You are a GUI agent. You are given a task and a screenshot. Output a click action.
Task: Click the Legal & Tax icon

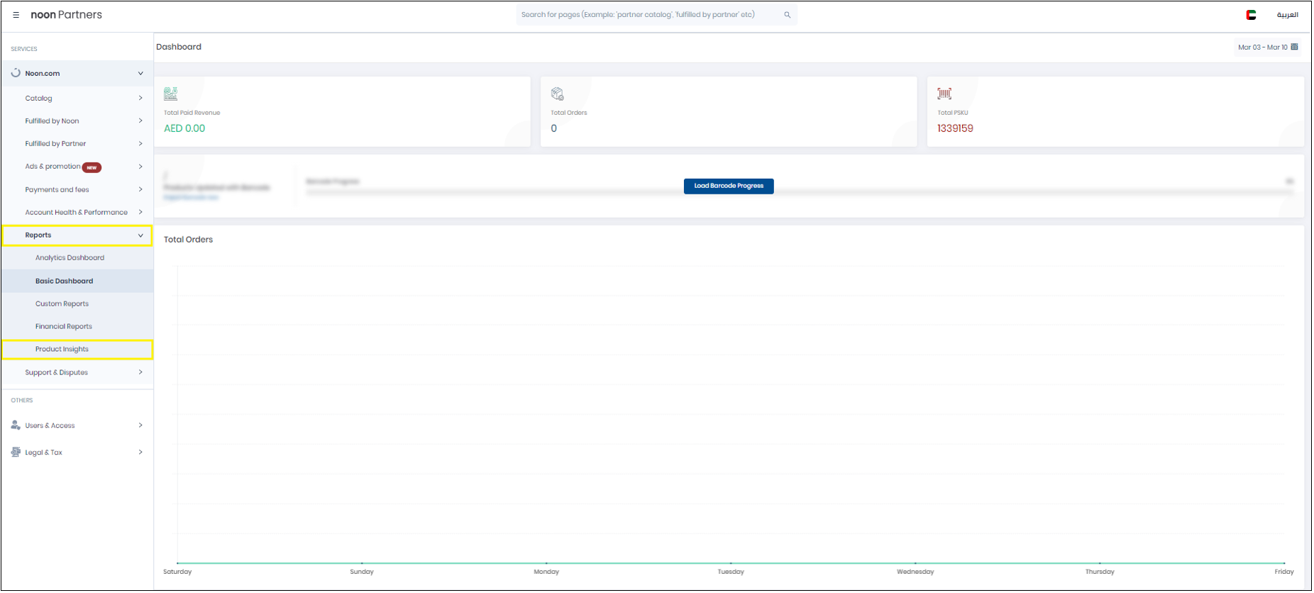click(16, 452)
